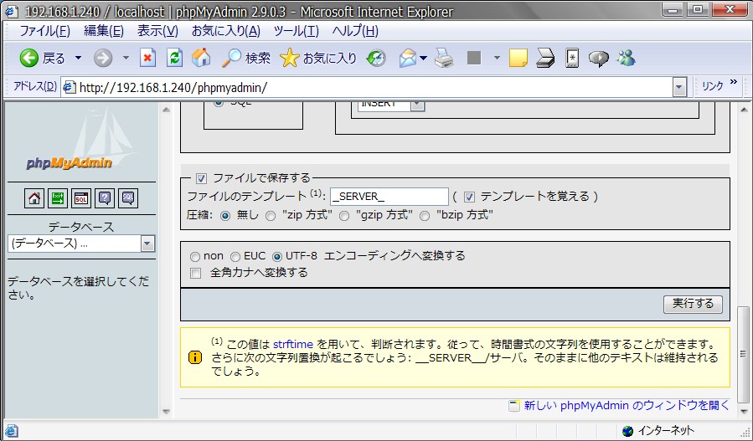Open Favorites star button

[318, 58]
